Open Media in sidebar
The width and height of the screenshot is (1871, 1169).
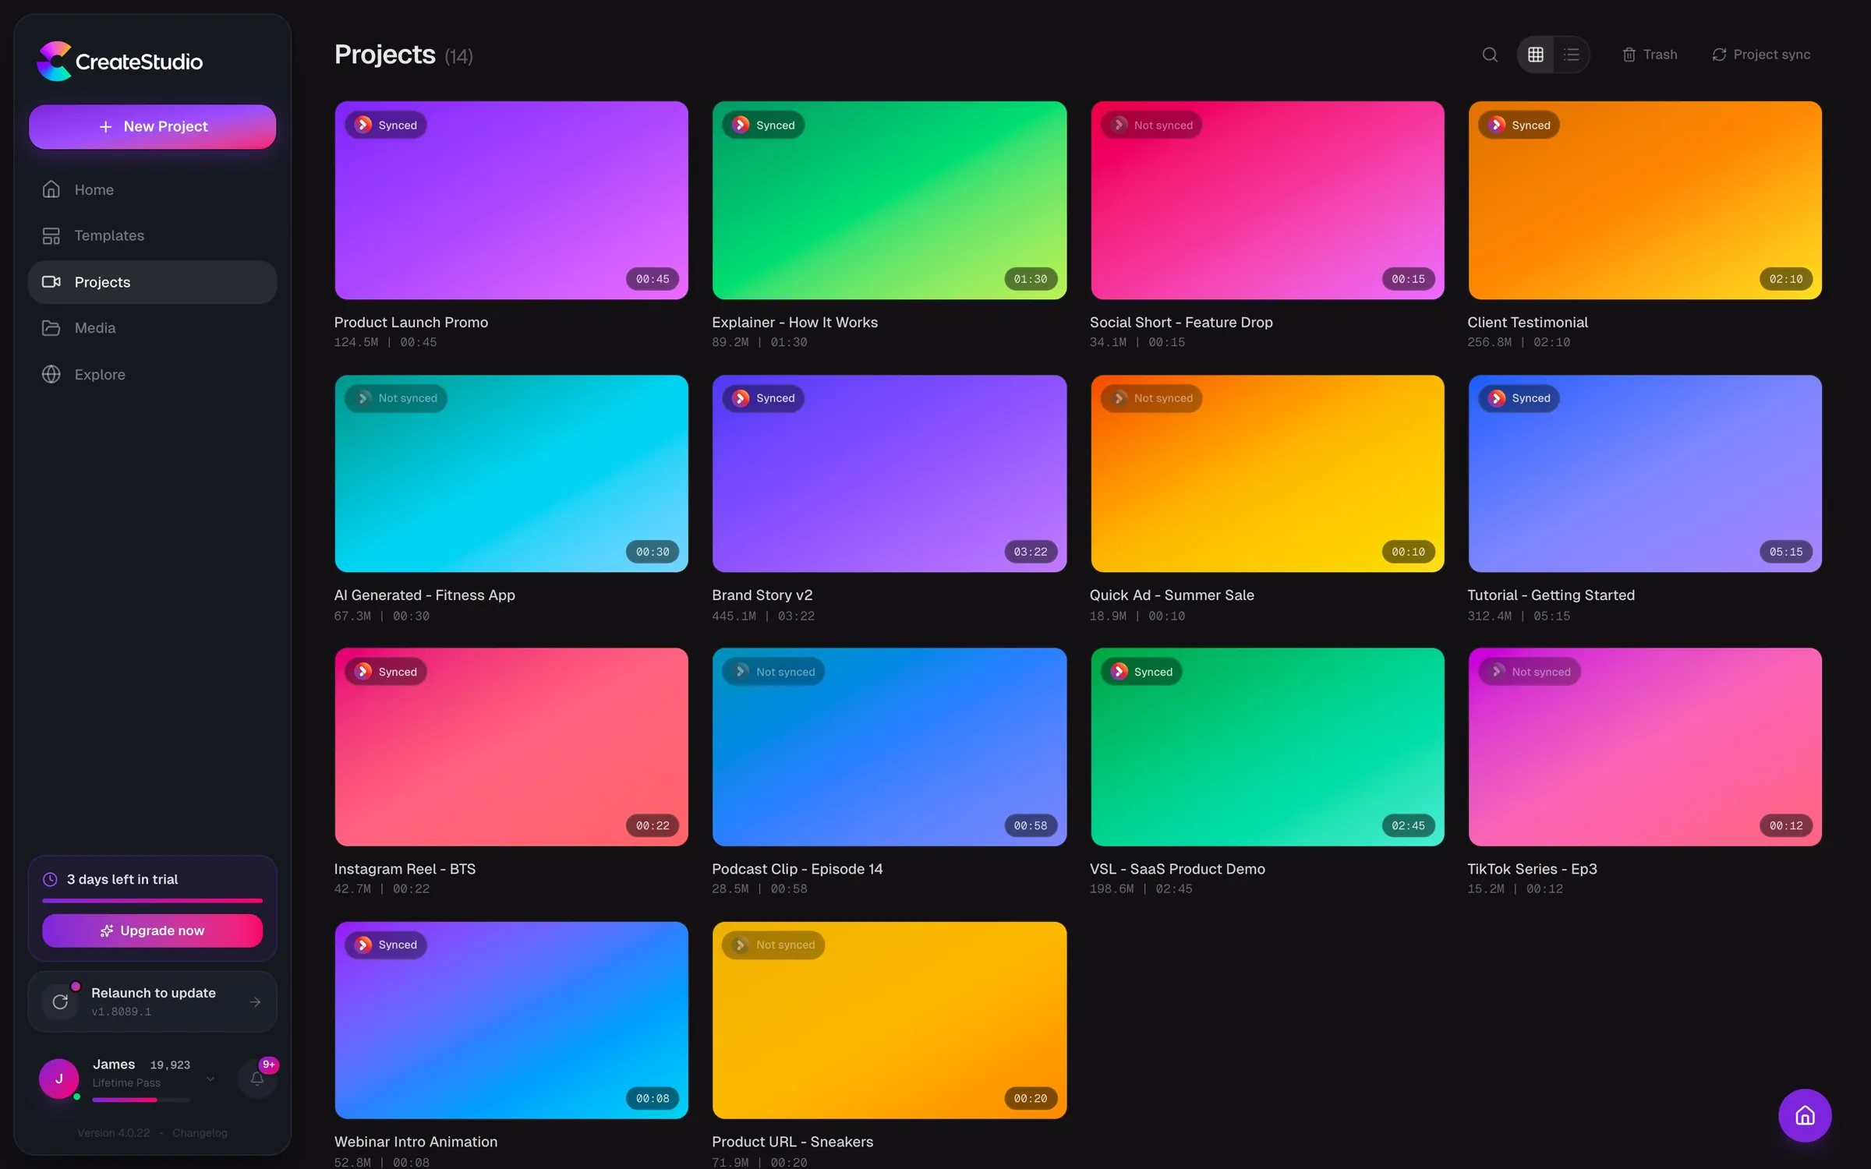(x=153, y=327)
